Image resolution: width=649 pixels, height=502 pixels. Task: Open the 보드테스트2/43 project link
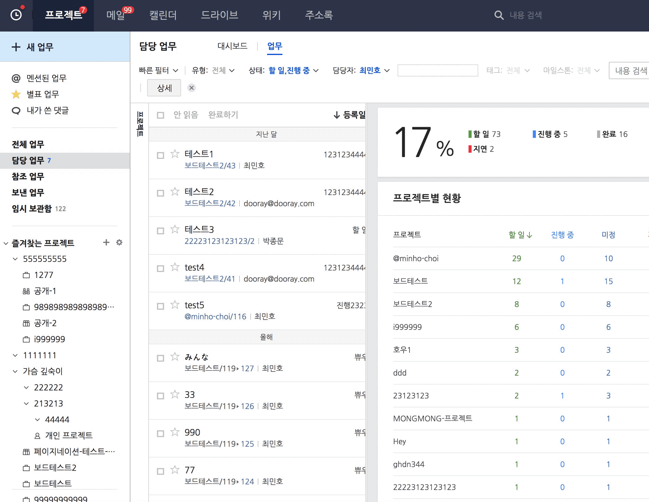(x=210, y=166)
